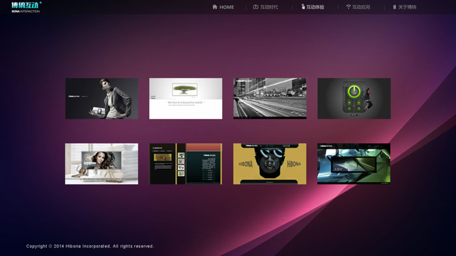Open the HOME menu item

pos(227,7)
